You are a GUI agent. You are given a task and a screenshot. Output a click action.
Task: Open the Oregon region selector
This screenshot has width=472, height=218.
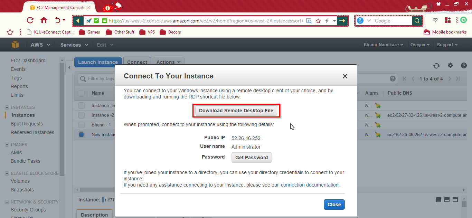419,45
